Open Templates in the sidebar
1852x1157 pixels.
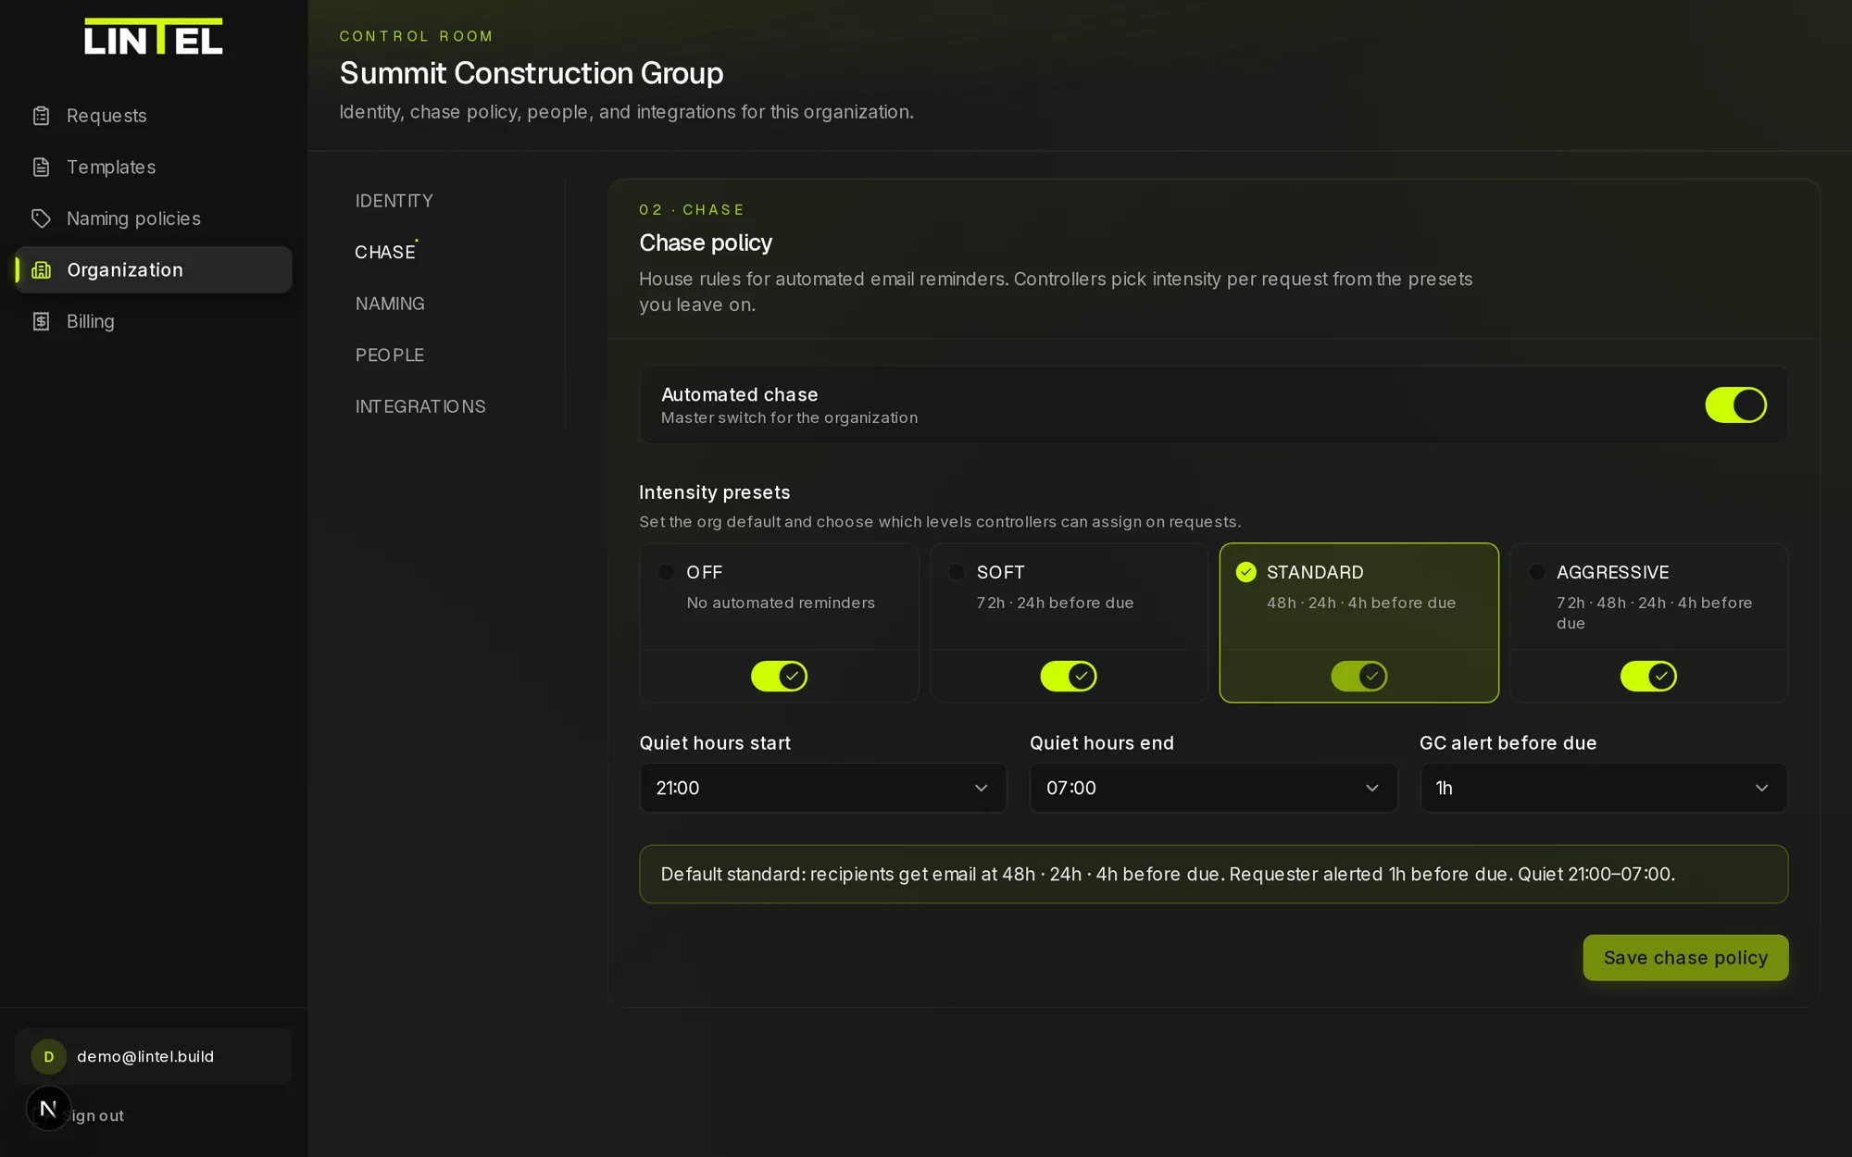click(154, 168)
